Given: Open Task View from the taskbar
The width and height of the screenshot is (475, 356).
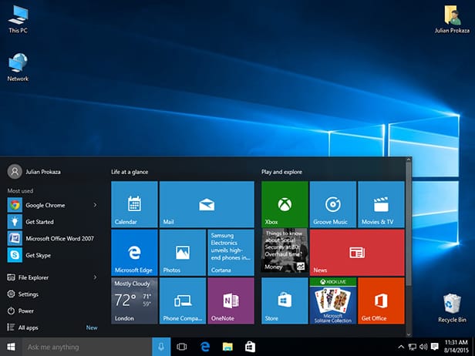Looking at the screenshot, I should pyautogui.click(x=182, y=347).
